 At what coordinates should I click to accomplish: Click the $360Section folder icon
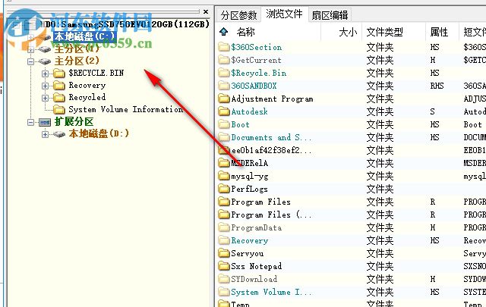(224, 47)
